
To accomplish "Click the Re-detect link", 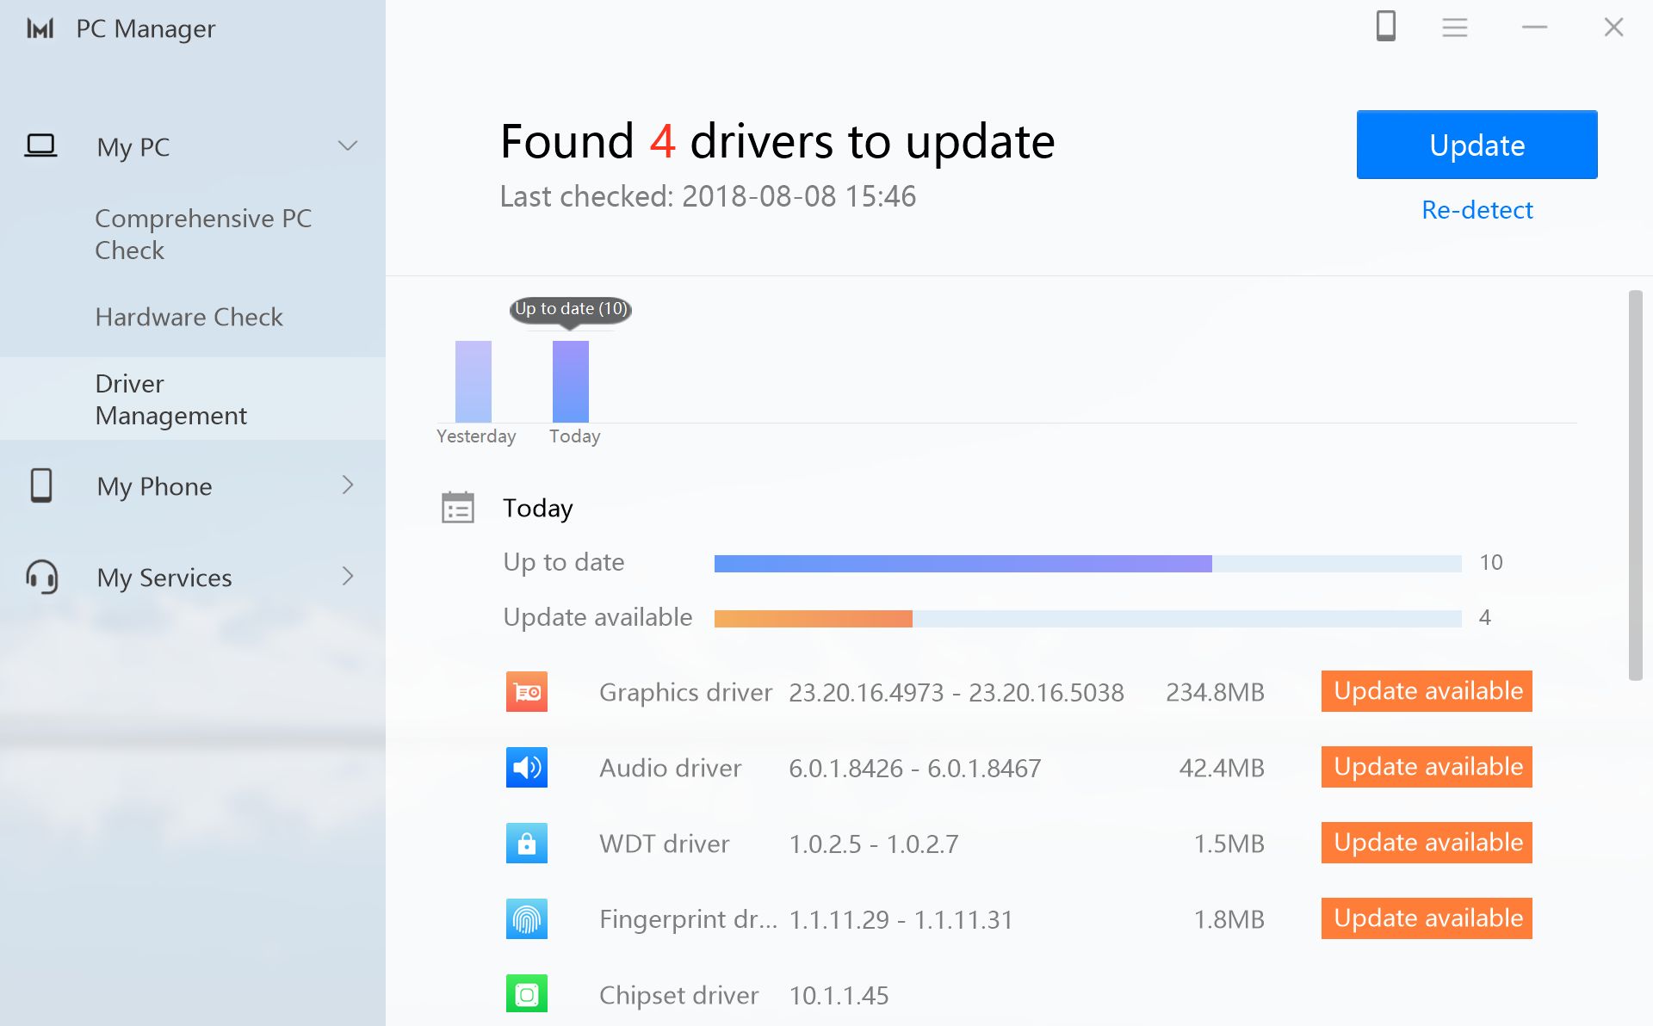I will tap(1477, 210).
